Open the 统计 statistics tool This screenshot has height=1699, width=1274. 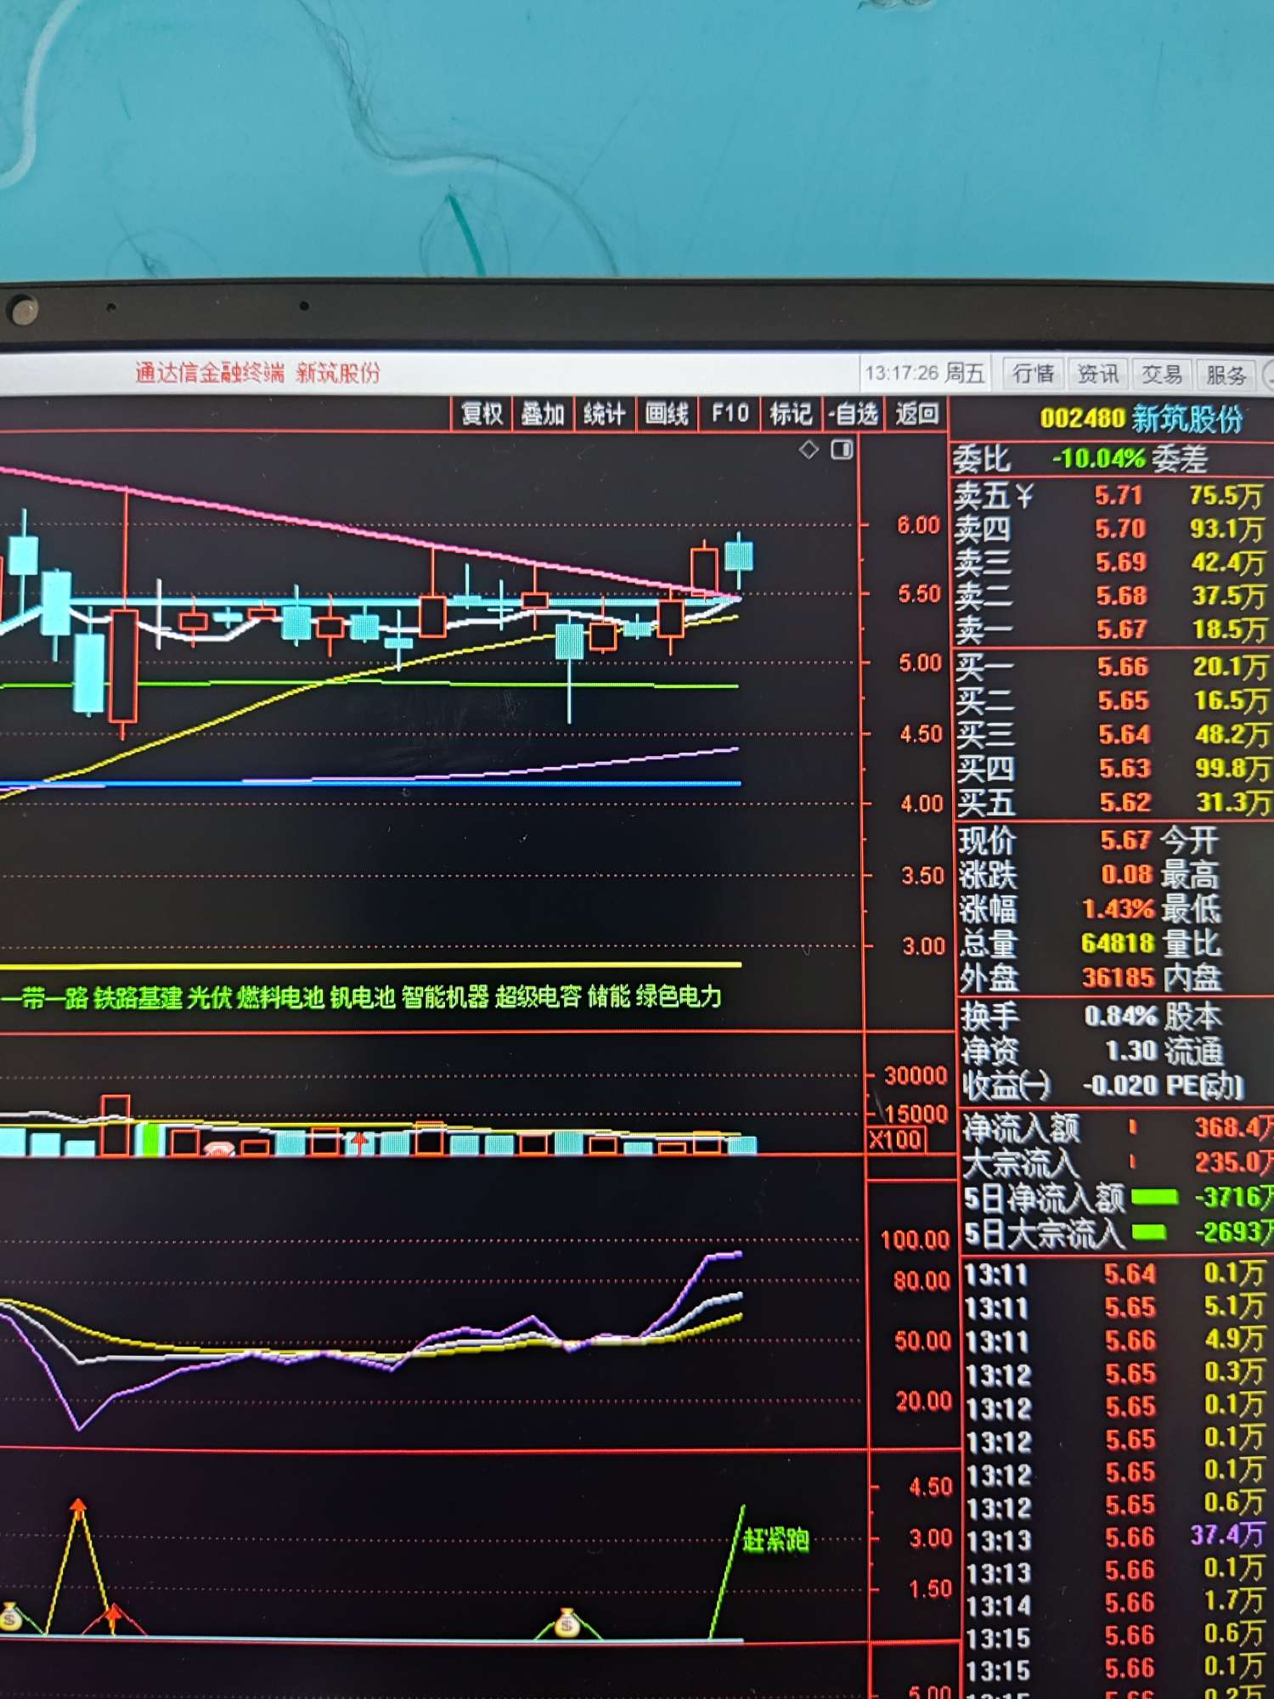(x=604, y=415)
